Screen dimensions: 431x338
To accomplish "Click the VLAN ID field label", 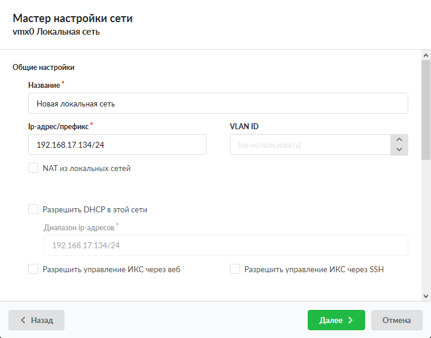I will [244, 126].
